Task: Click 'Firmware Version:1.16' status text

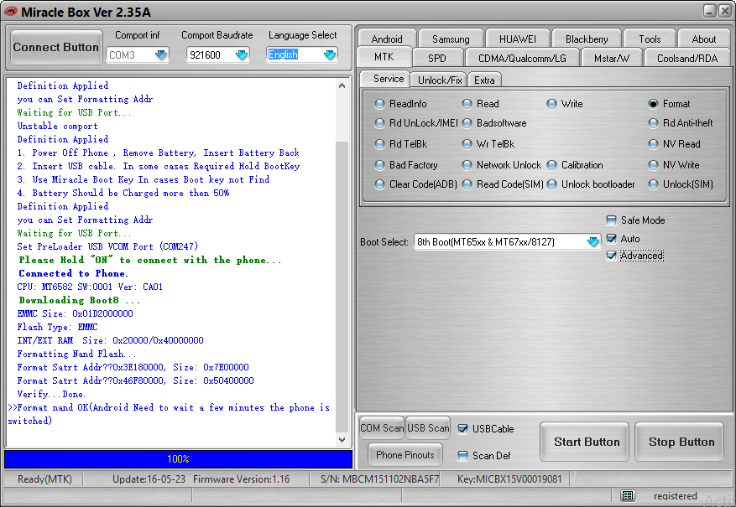Action: tap(241, 479)
